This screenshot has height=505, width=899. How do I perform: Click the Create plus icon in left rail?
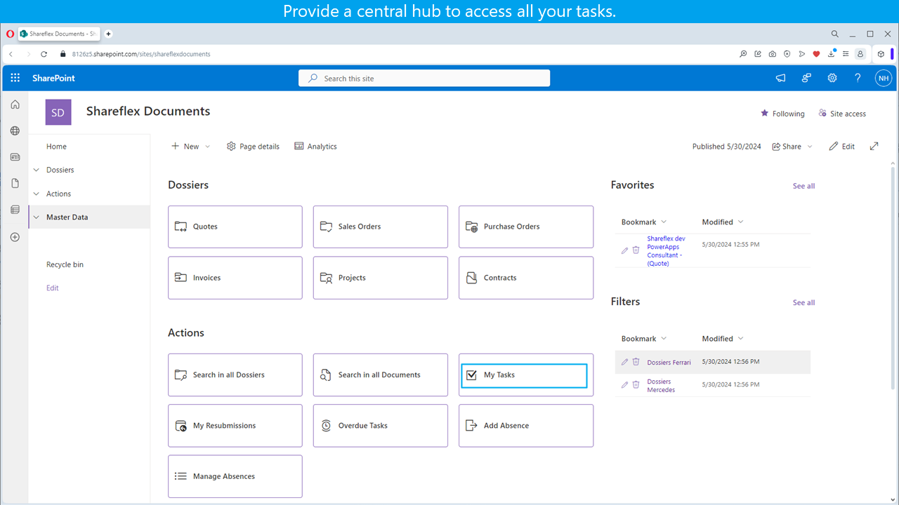[15, 237]
